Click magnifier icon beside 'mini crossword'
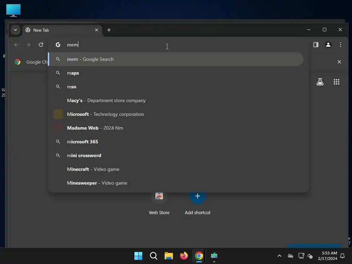This screenshot has width=352, height=264. point(58,155)
